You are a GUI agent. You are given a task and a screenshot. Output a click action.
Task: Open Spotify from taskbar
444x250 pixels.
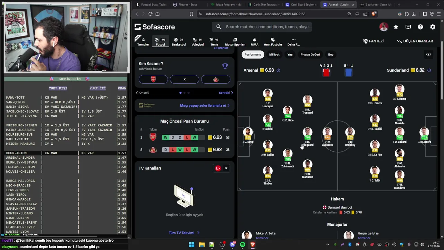tap(242, 245)
